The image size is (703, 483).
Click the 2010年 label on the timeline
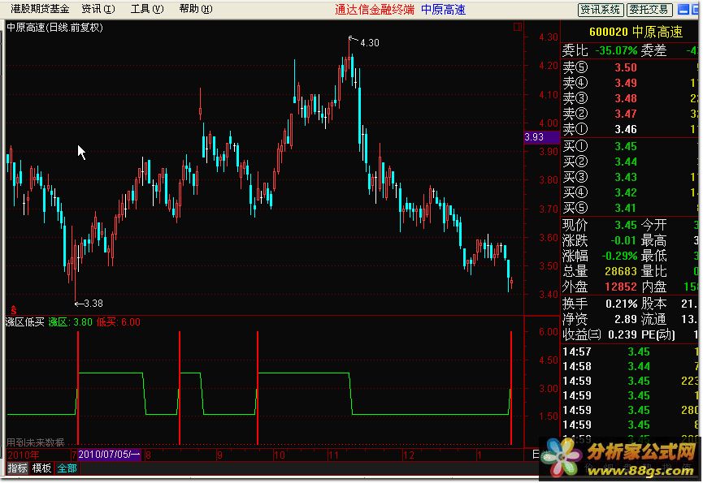(23, 455)
